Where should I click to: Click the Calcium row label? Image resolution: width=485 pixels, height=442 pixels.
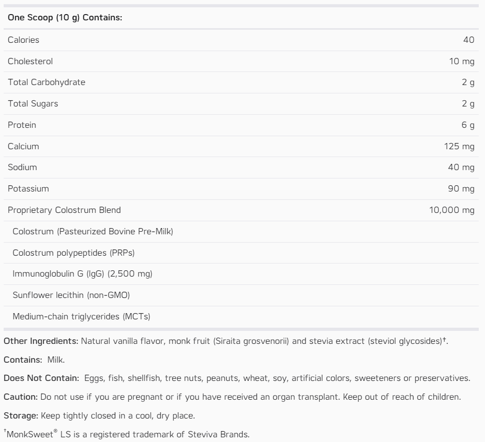tap(23, 147)
